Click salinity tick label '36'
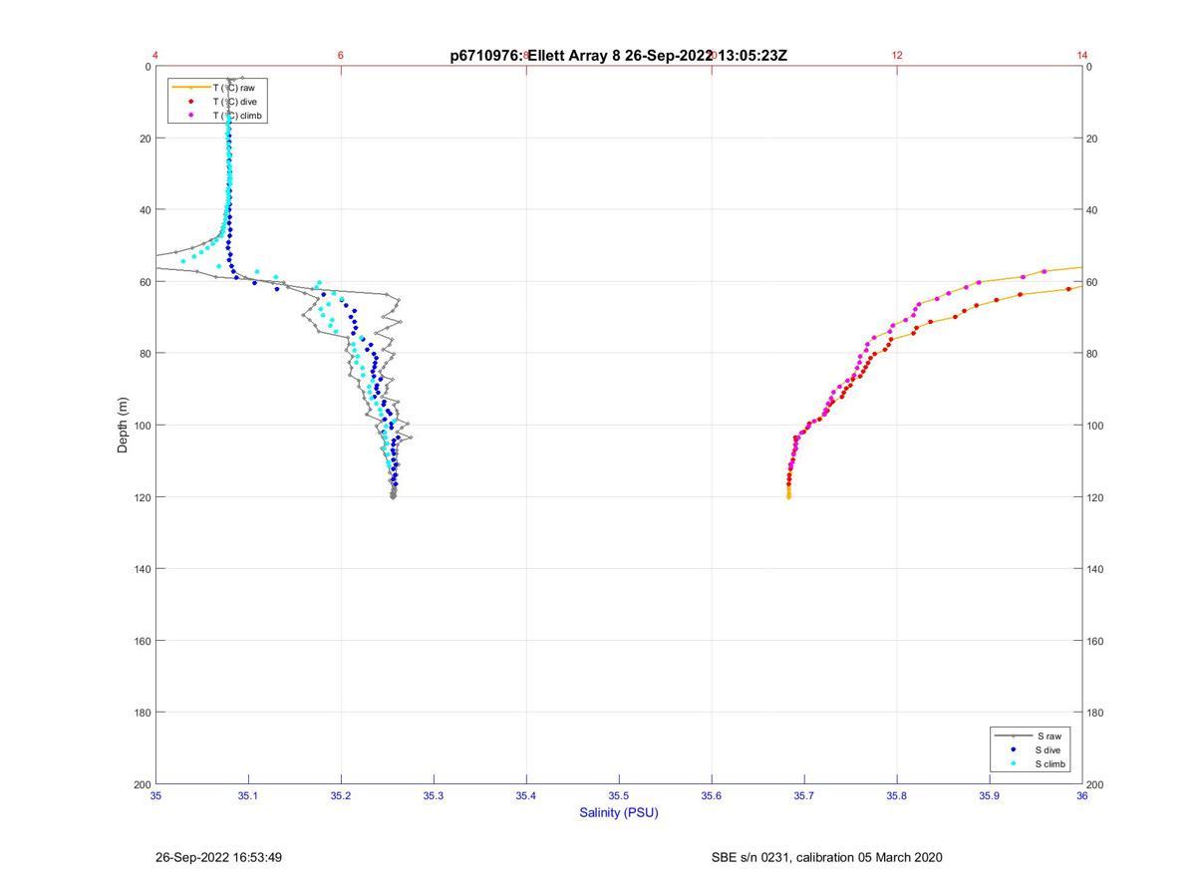Screen dimensions: 1196x882 coord(1082,795)
